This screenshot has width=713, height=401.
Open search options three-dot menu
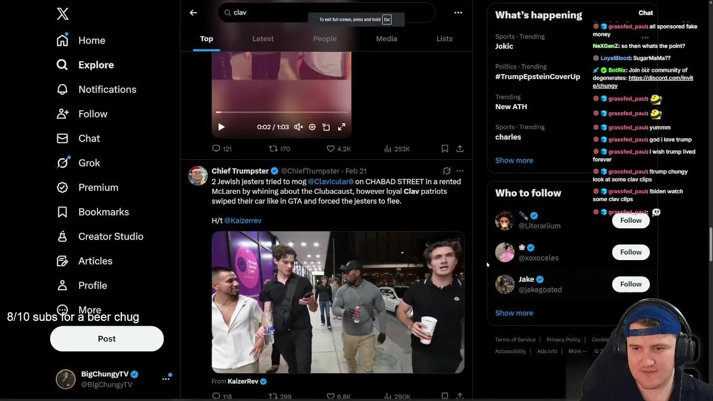coord(458,12)
